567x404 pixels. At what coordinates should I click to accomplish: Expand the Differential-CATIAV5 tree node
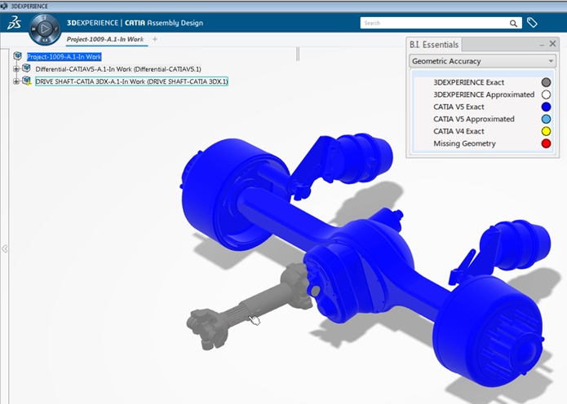tap(16, 69)
